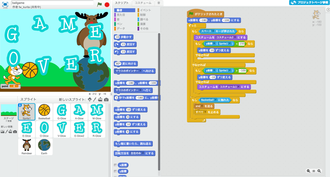The image size is (330, 177).
Task: Open Sprite1 info button
Action: (x=20, y=105)
